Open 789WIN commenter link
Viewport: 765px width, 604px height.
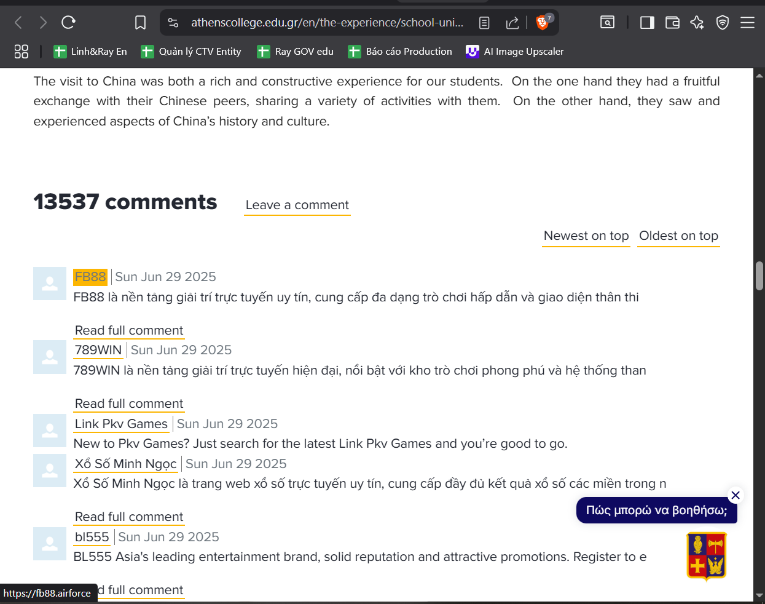coord(98,351)
